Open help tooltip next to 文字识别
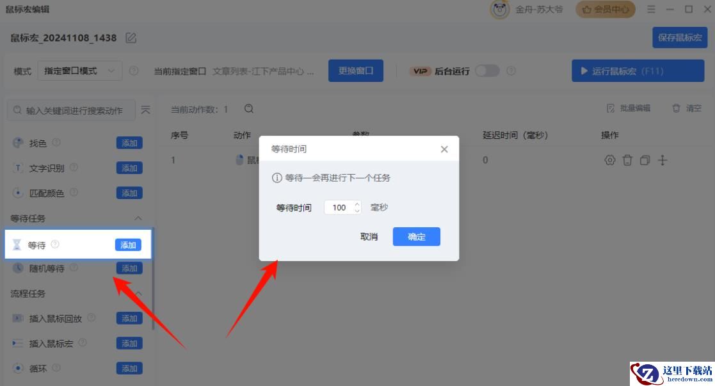 [74, 168]
